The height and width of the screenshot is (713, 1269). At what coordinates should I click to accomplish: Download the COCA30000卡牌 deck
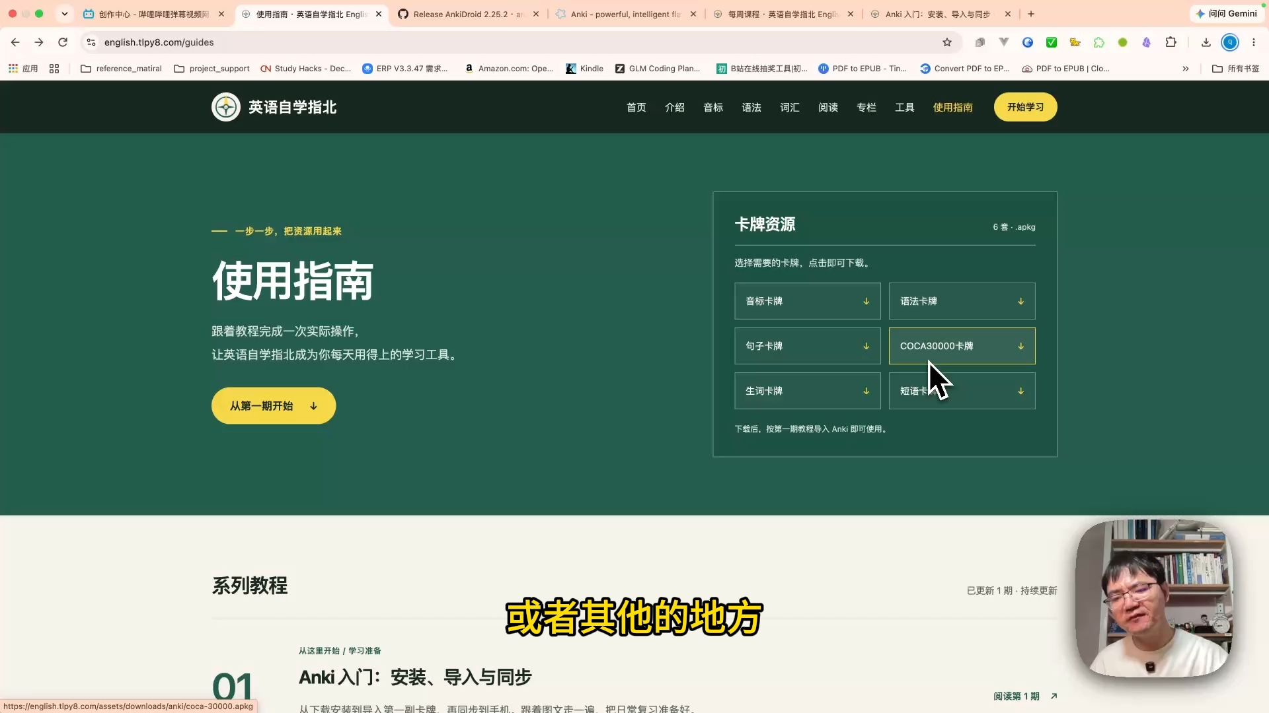click(x=962, y=346)
